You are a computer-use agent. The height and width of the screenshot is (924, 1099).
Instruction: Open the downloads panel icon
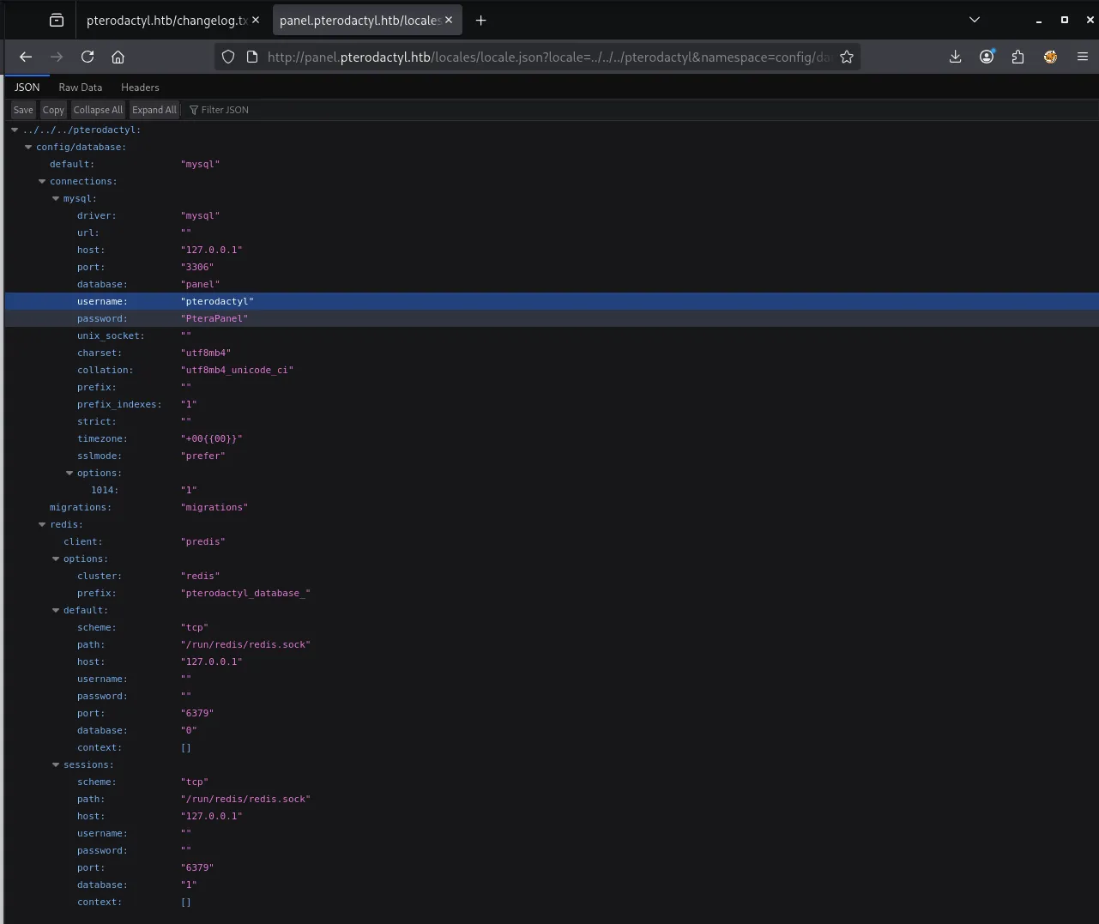[x=955, y=57]
